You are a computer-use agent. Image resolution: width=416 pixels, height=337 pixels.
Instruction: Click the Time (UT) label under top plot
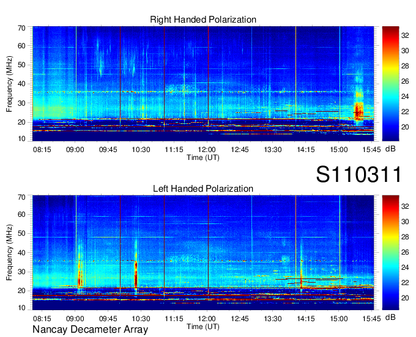pyautogui.click(x=203, y=158)
